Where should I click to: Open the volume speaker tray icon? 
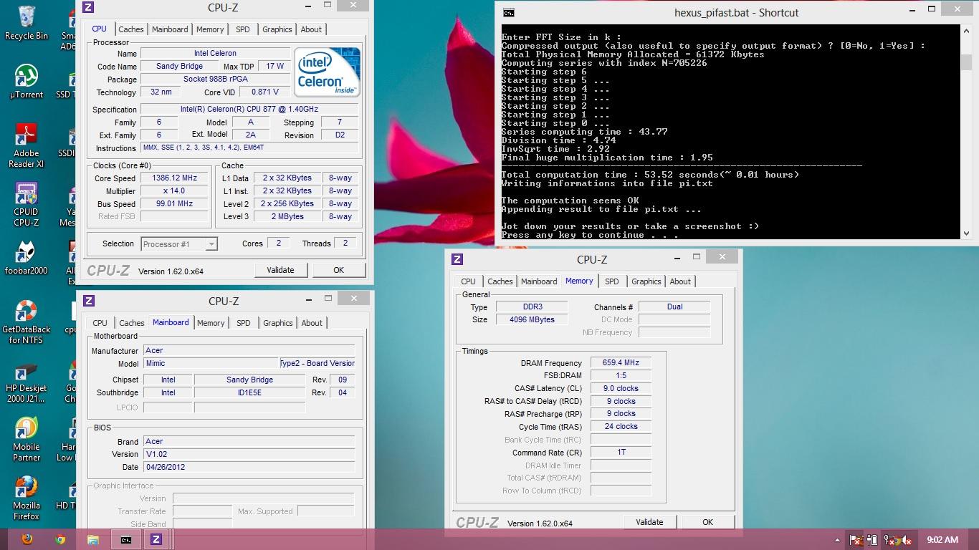coord(907,540)
